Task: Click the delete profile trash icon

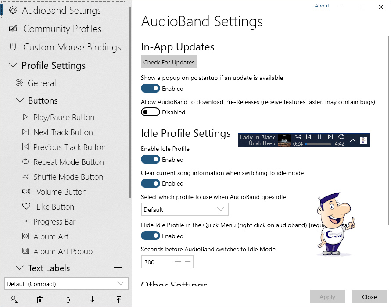Action: (40, 300)
